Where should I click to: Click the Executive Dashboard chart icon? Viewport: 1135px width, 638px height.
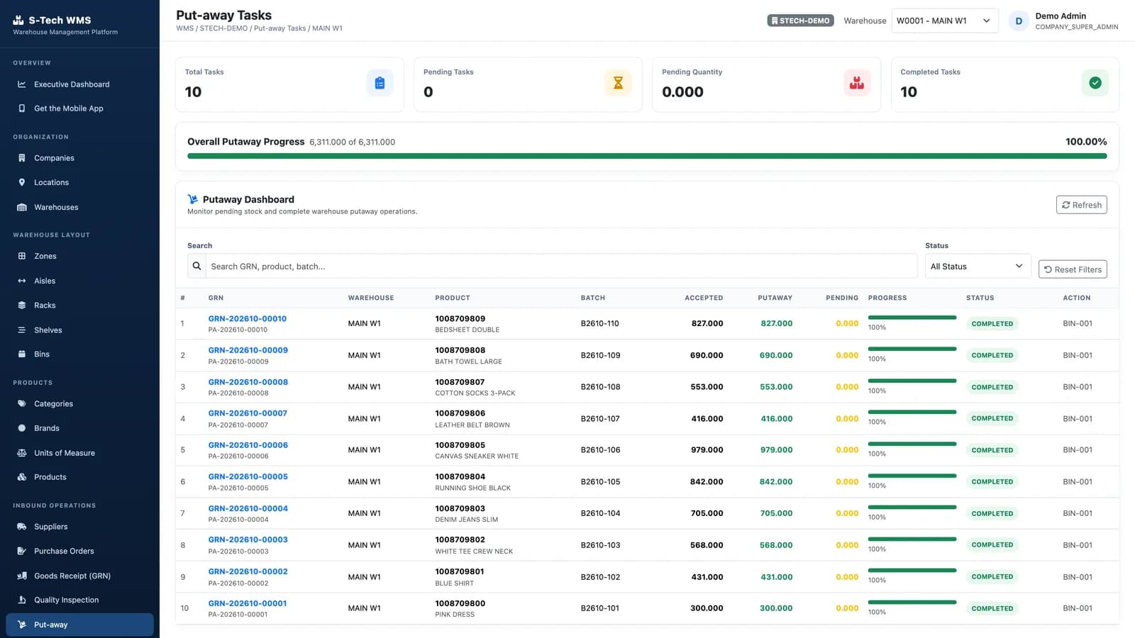[x=22, y=84]
